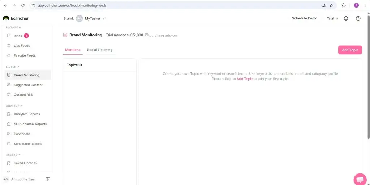Click the Curated RSS icon

click(9, 95)
